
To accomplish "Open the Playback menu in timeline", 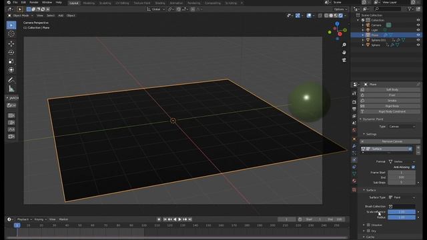I will pyautogui.click(x=24, y=219).
